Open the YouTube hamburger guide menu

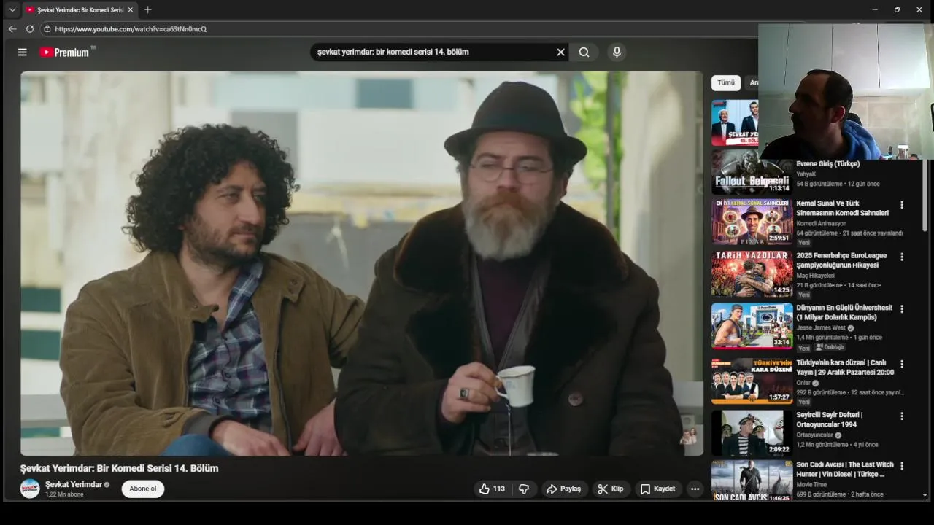pos(22,52)
